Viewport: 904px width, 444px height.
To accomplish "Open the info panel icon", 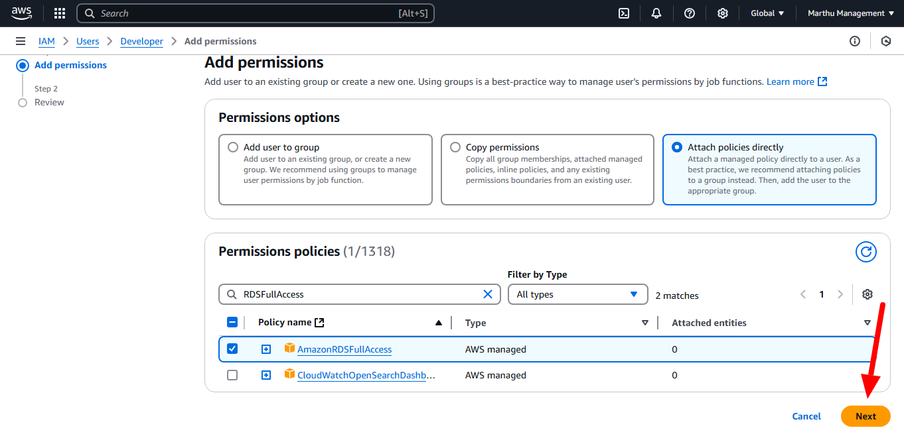I will [855, 41].
